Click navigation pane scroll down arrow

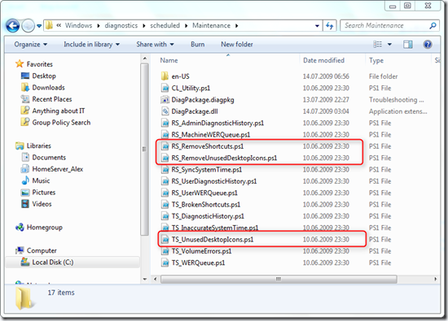tap(145, 279)
